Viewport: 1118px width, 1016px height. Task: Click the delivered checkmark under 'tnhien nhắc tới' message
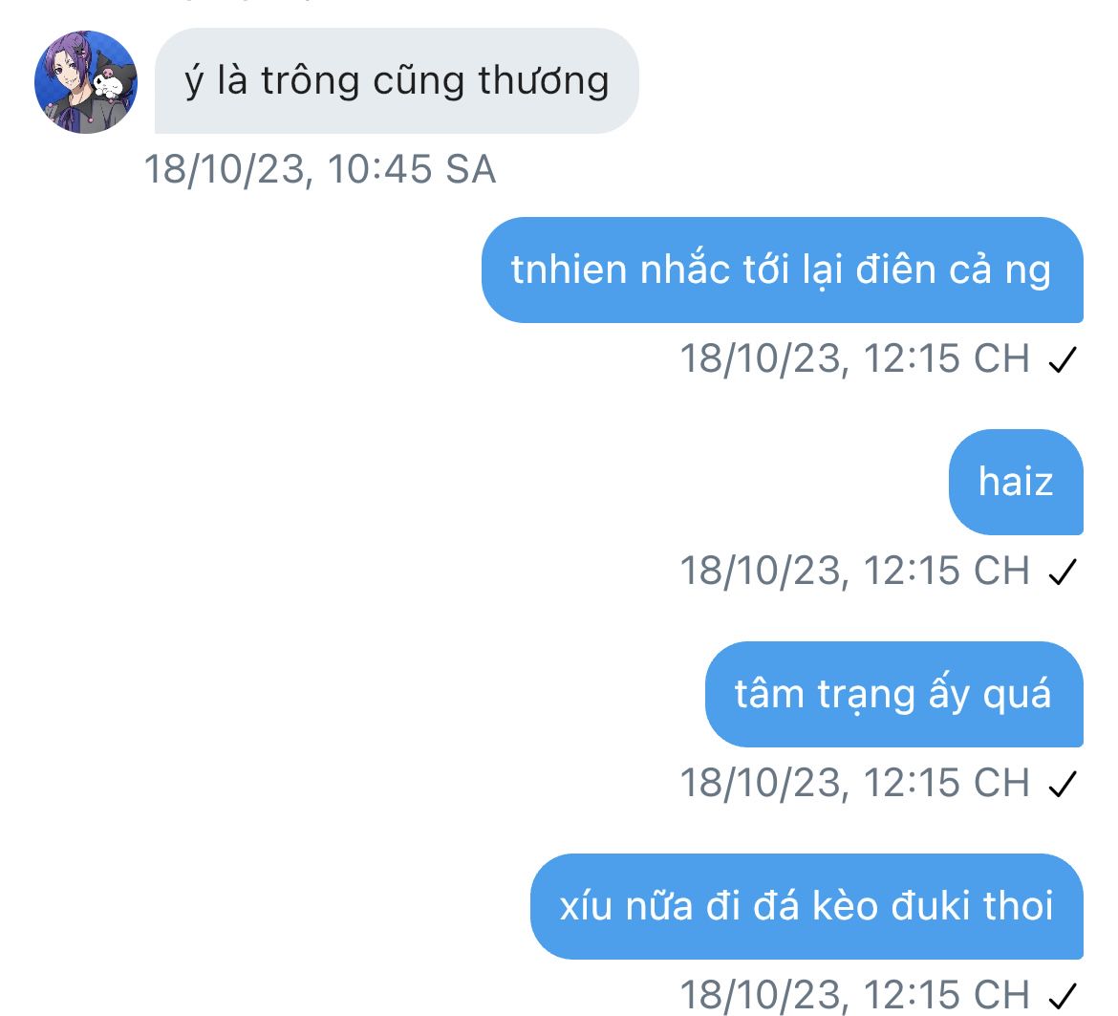pos(1063,359)
